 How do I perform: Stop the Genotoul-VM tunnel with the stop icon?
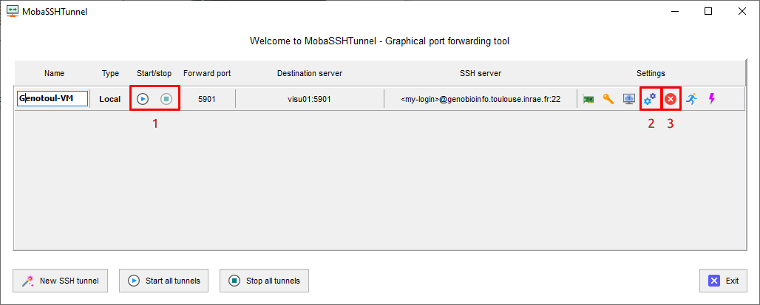[x=166, y=99]
